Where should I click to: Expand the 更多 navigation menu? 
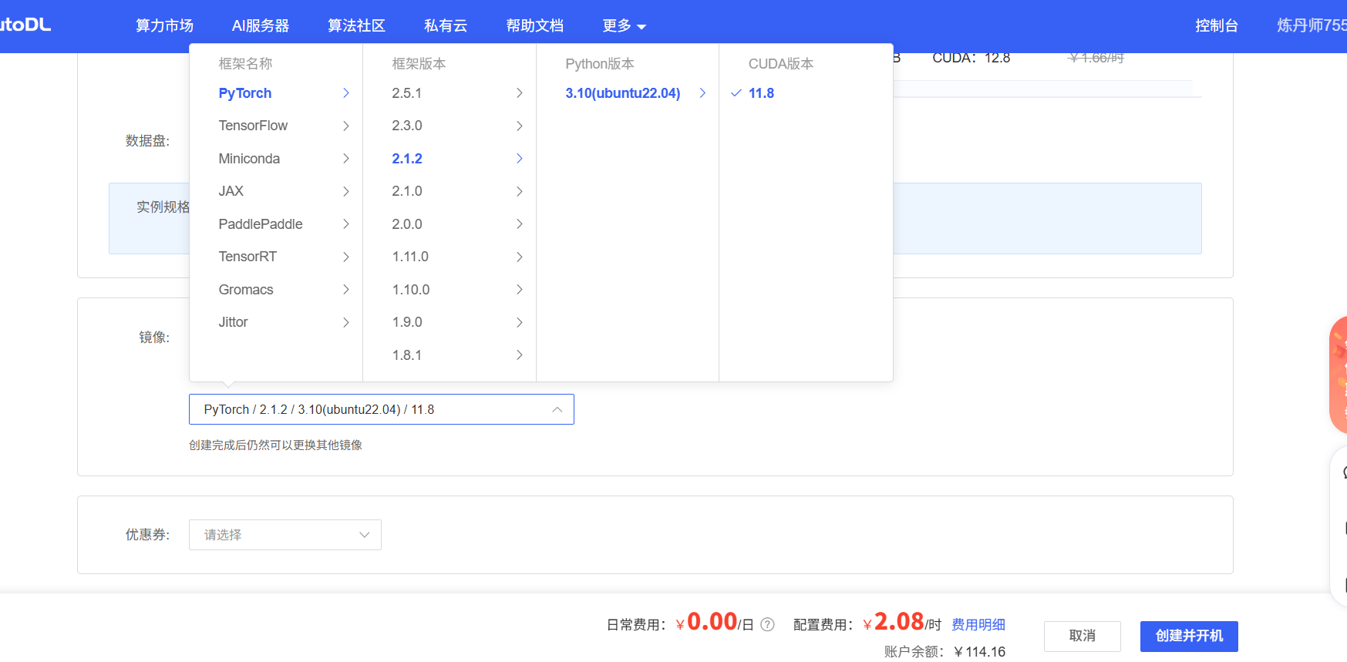coord(624,25)
